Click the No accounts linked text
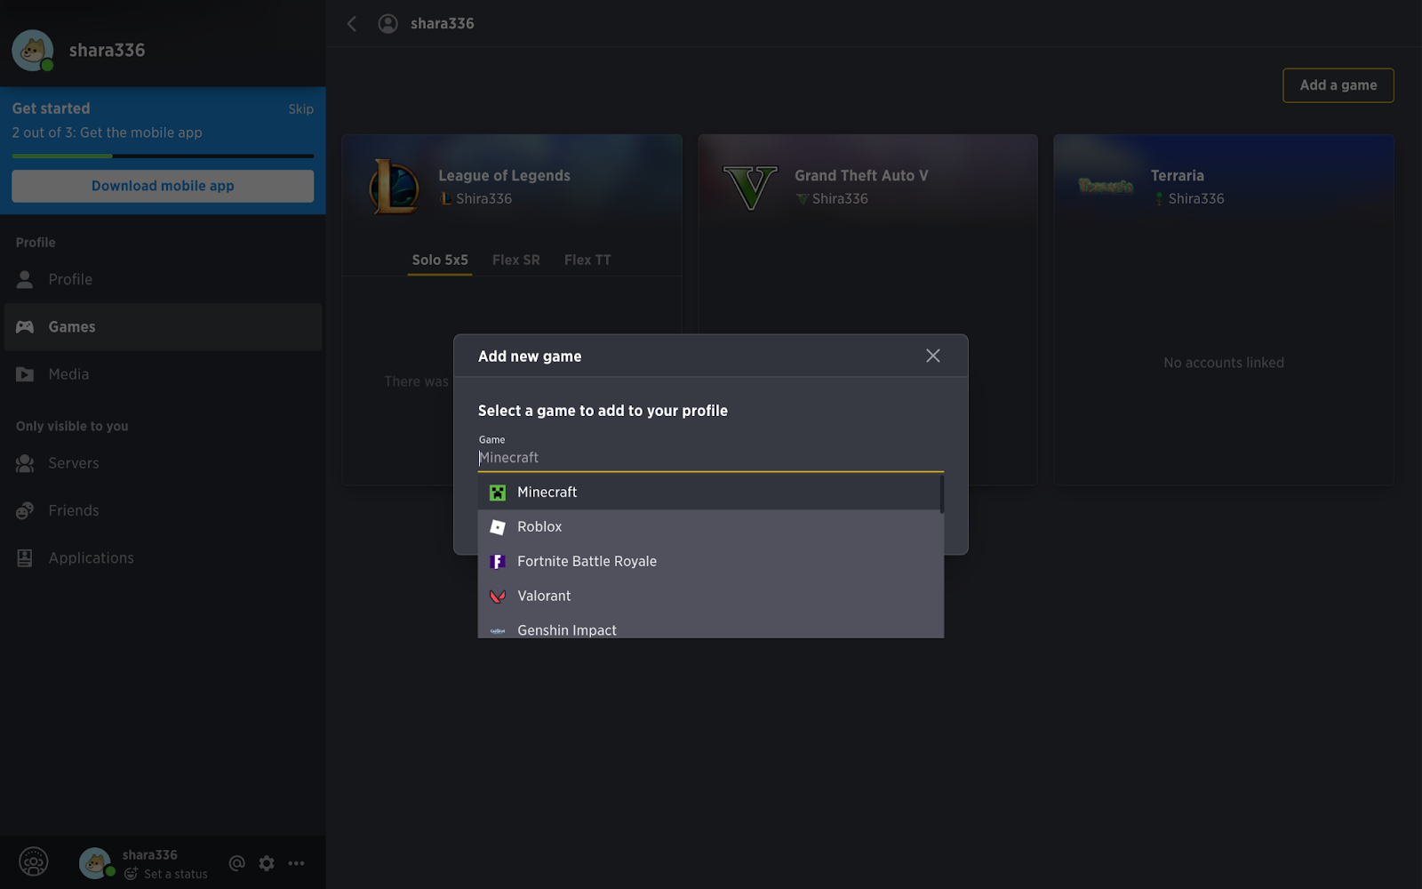 coord(1224,363)
